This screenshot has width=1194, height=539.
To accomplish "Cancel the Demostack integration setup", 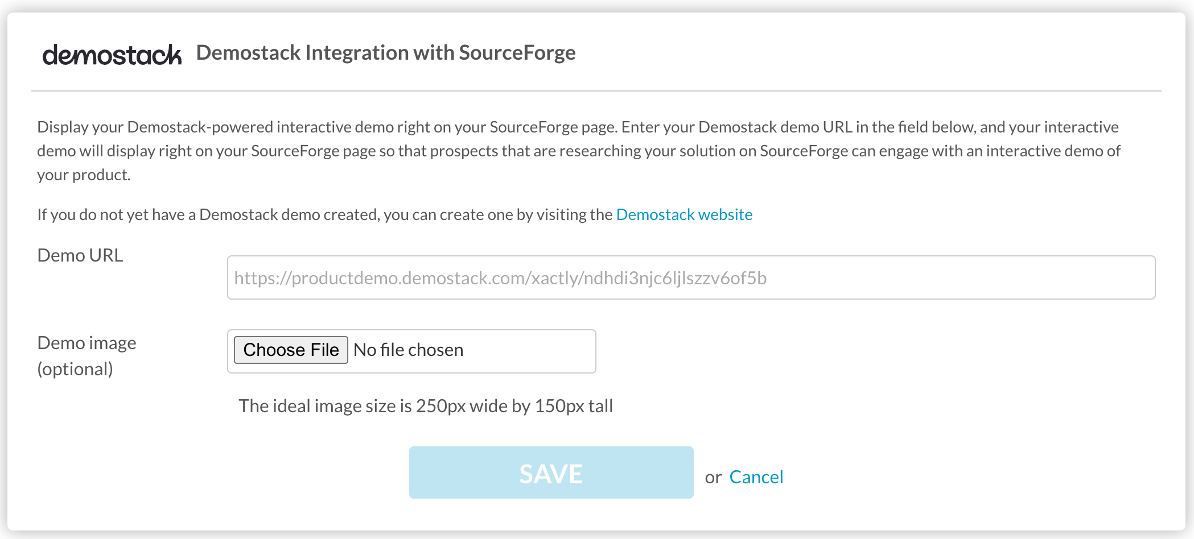I will [756, 476].
